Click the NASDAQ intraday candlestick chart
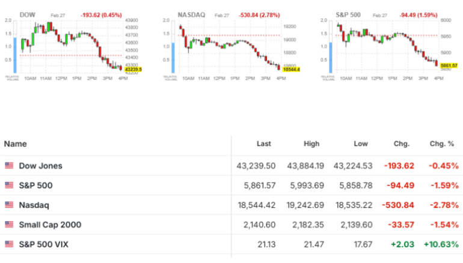The height and width of the screenshot is (263, 463). pos(229,47)
